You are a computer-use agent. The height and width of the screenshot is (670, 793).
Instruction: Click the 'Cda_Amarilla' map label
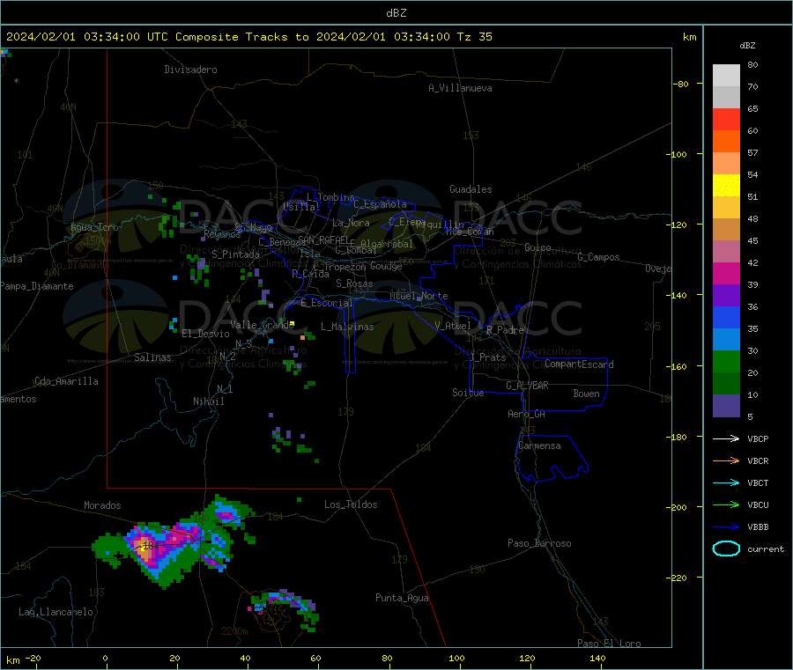(x=66, y=381)
